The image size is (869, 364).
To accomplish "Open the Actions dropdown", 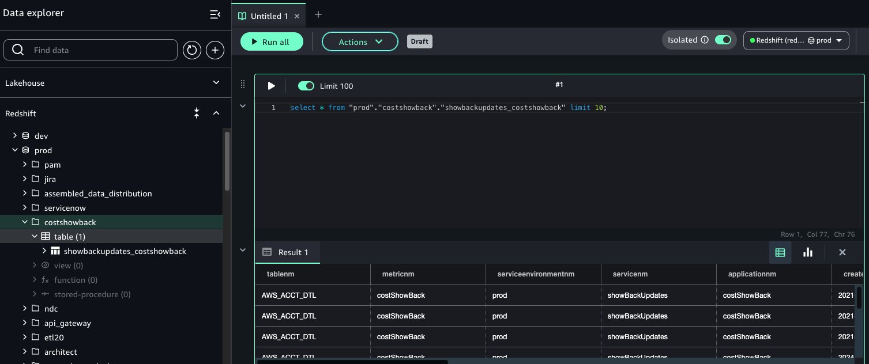I will 360,41.
